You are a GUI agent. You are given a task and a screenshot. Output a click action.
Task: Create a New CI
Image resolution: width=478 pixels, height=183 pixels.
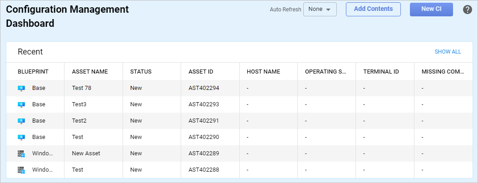pos(431,10)
